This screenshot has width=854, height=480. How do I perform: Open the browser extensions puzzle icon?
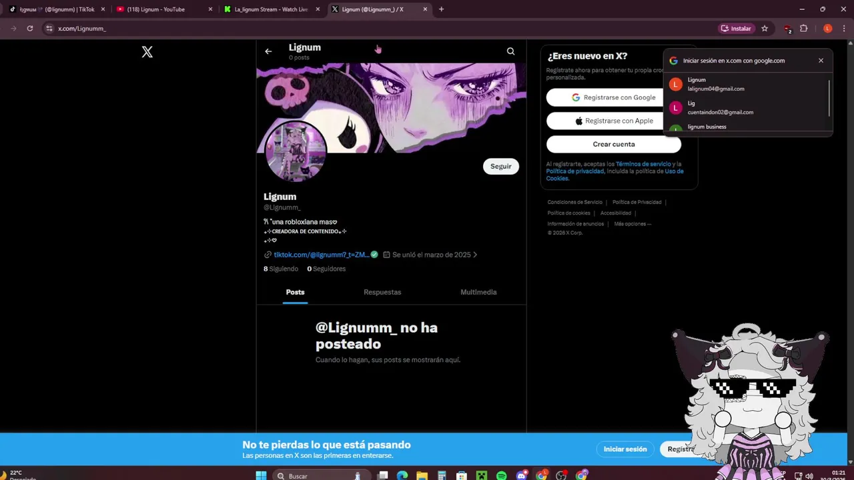(x=804, y=29)
